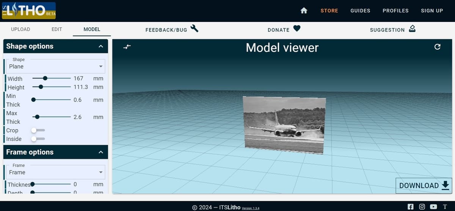Click the Width value 167

pos(78,78)
